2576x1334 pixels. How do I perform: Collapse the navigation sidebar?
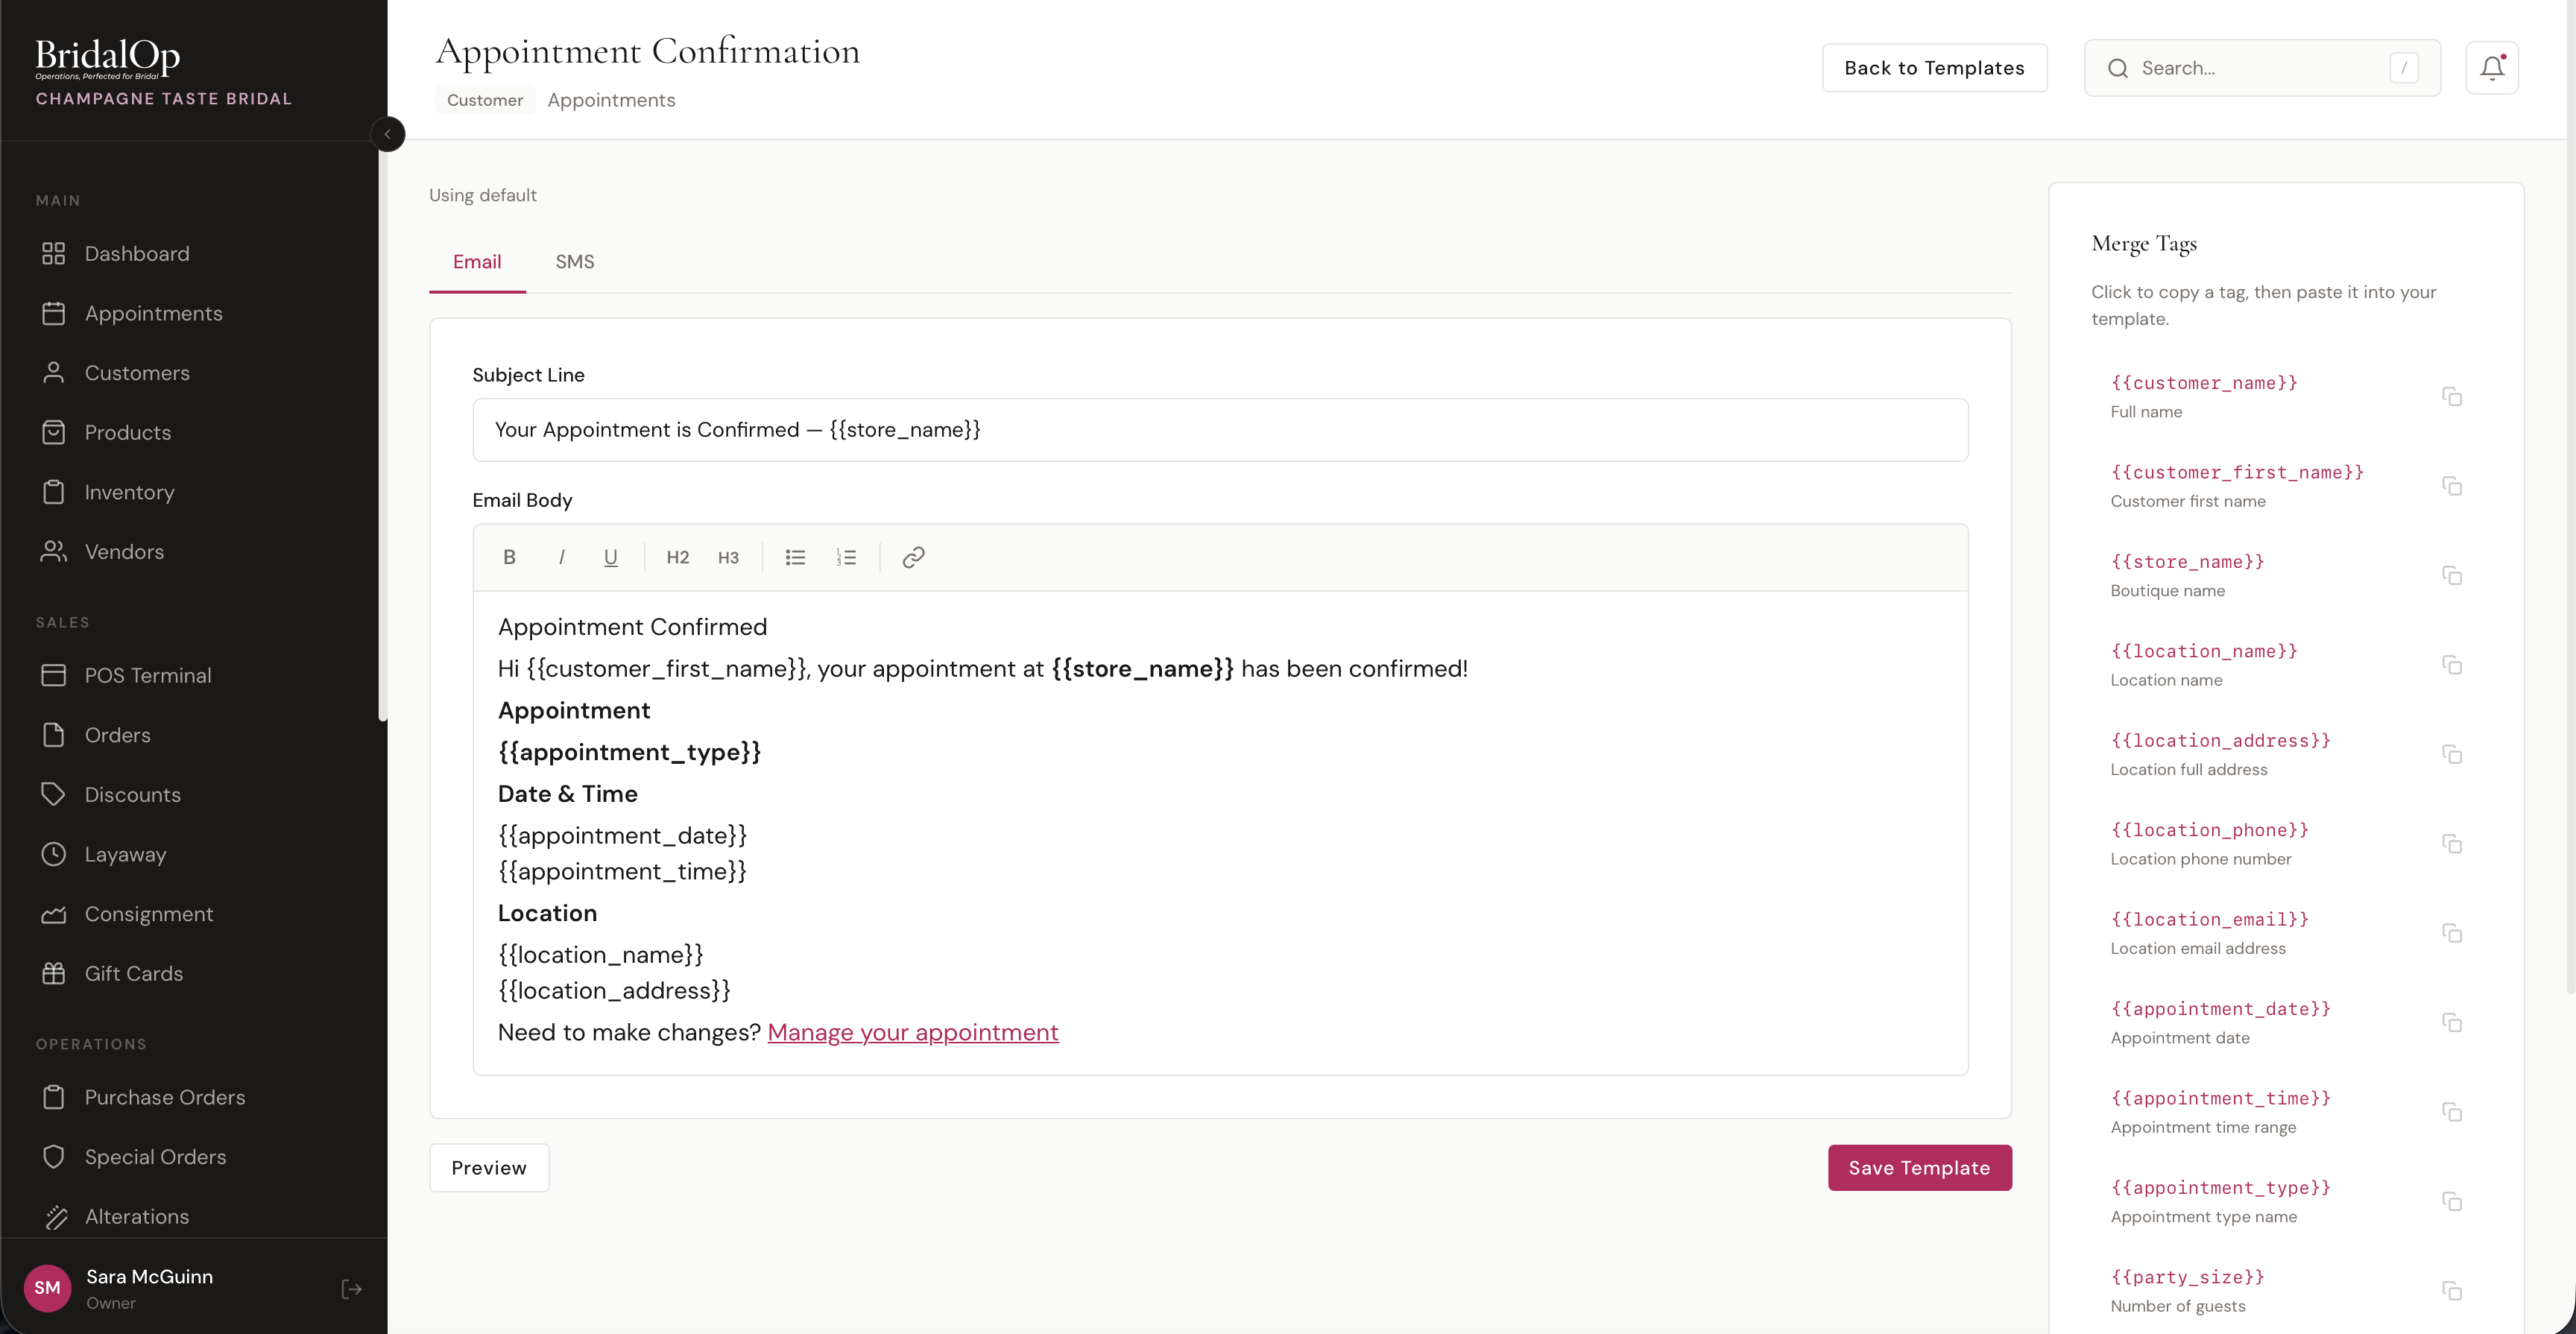pyautogui.click(x=388, y=134)
